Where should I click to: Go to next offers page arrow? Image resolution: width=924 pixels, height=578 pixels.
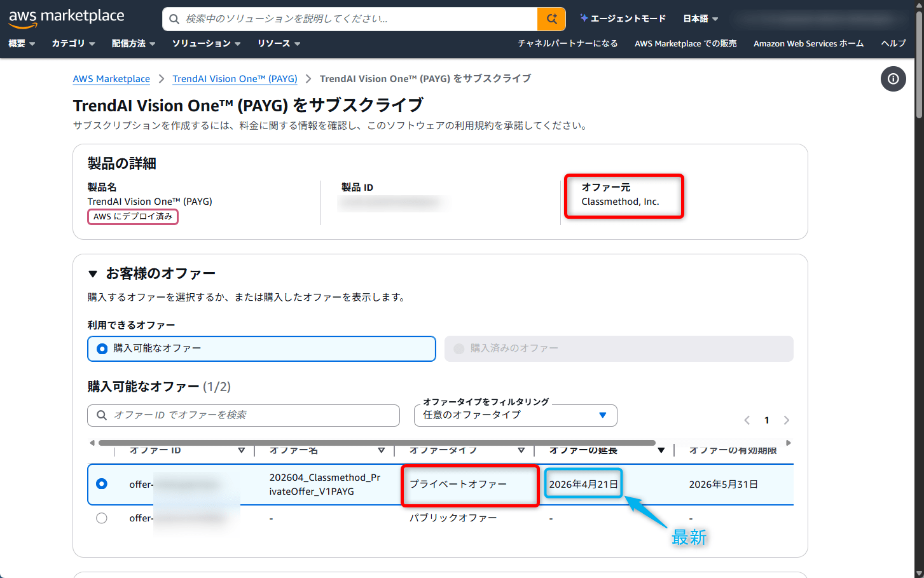(x=787, y=420)
